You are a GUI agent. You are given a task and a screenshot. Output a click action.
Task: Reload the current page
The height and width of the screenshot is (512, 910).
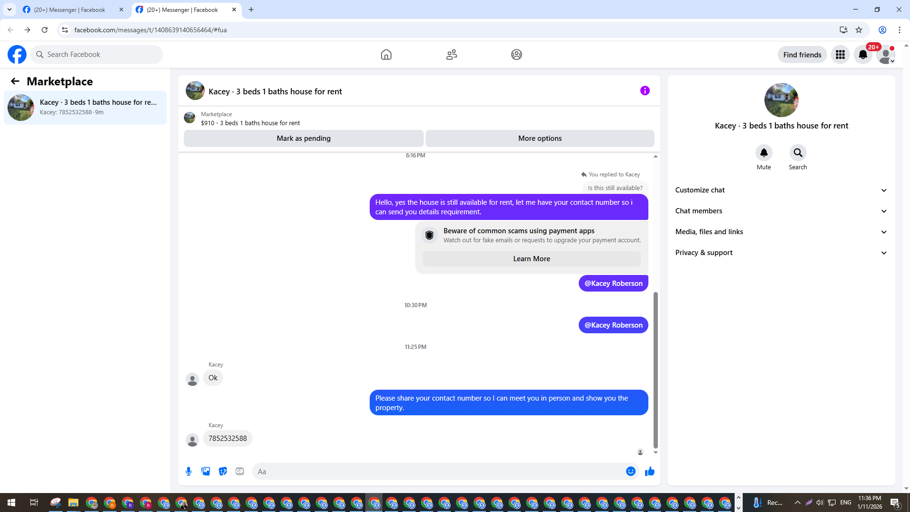point(45,30)
